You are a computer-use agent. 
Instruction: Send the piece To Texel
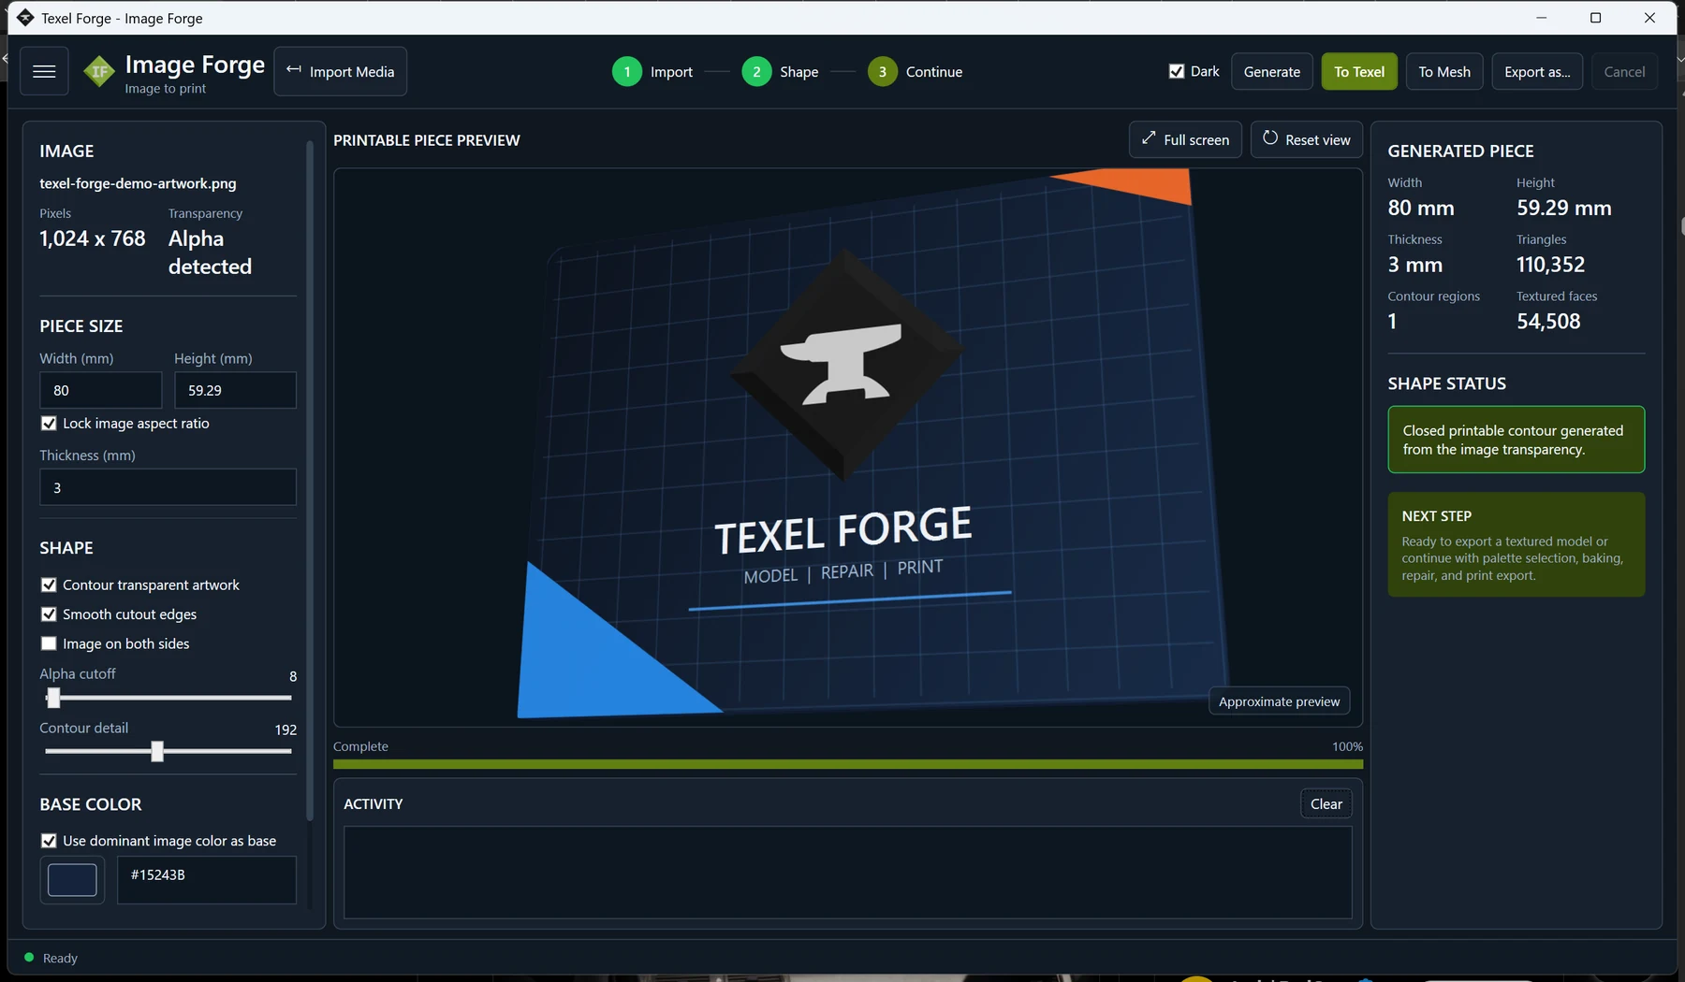[x=1359, y=71]
